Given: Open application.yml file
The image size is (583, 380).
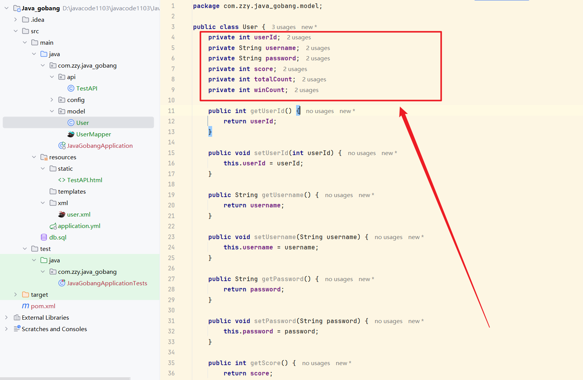Looking at the screenshot, I should pos(79,226).
